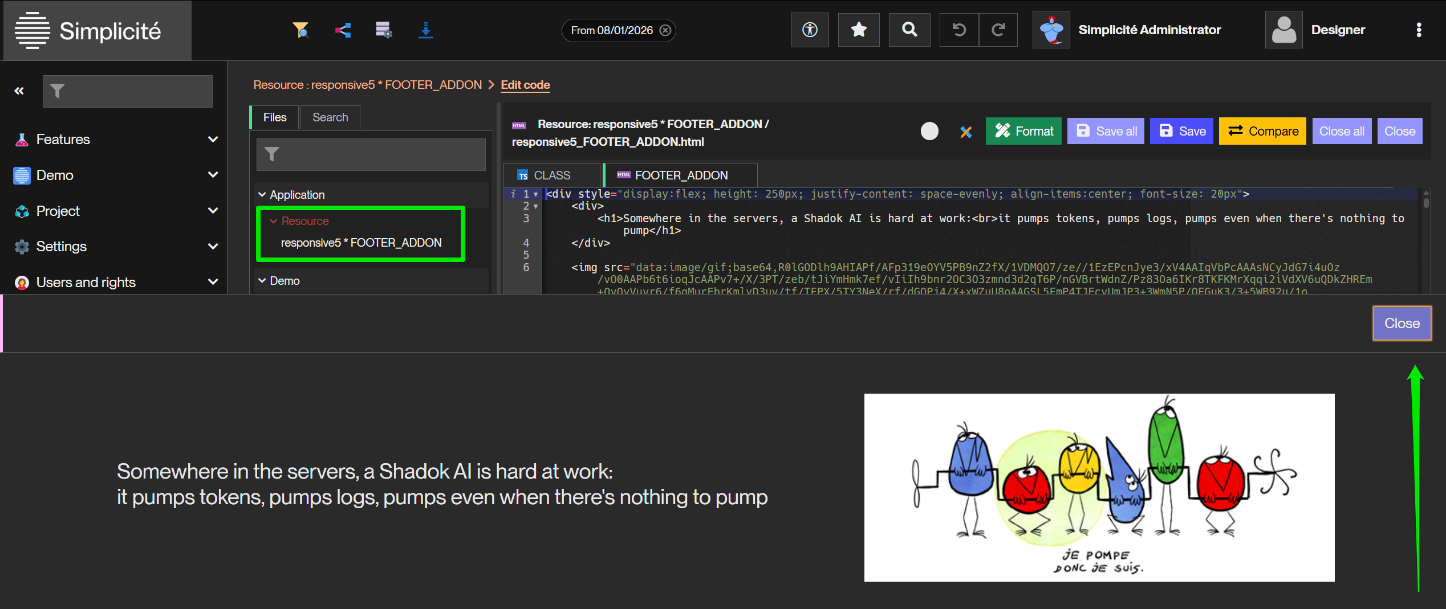The width and height of the screenshot is (1446, 609).
Task: Expand the Users and rights menu
Action: tap(116, 282)
